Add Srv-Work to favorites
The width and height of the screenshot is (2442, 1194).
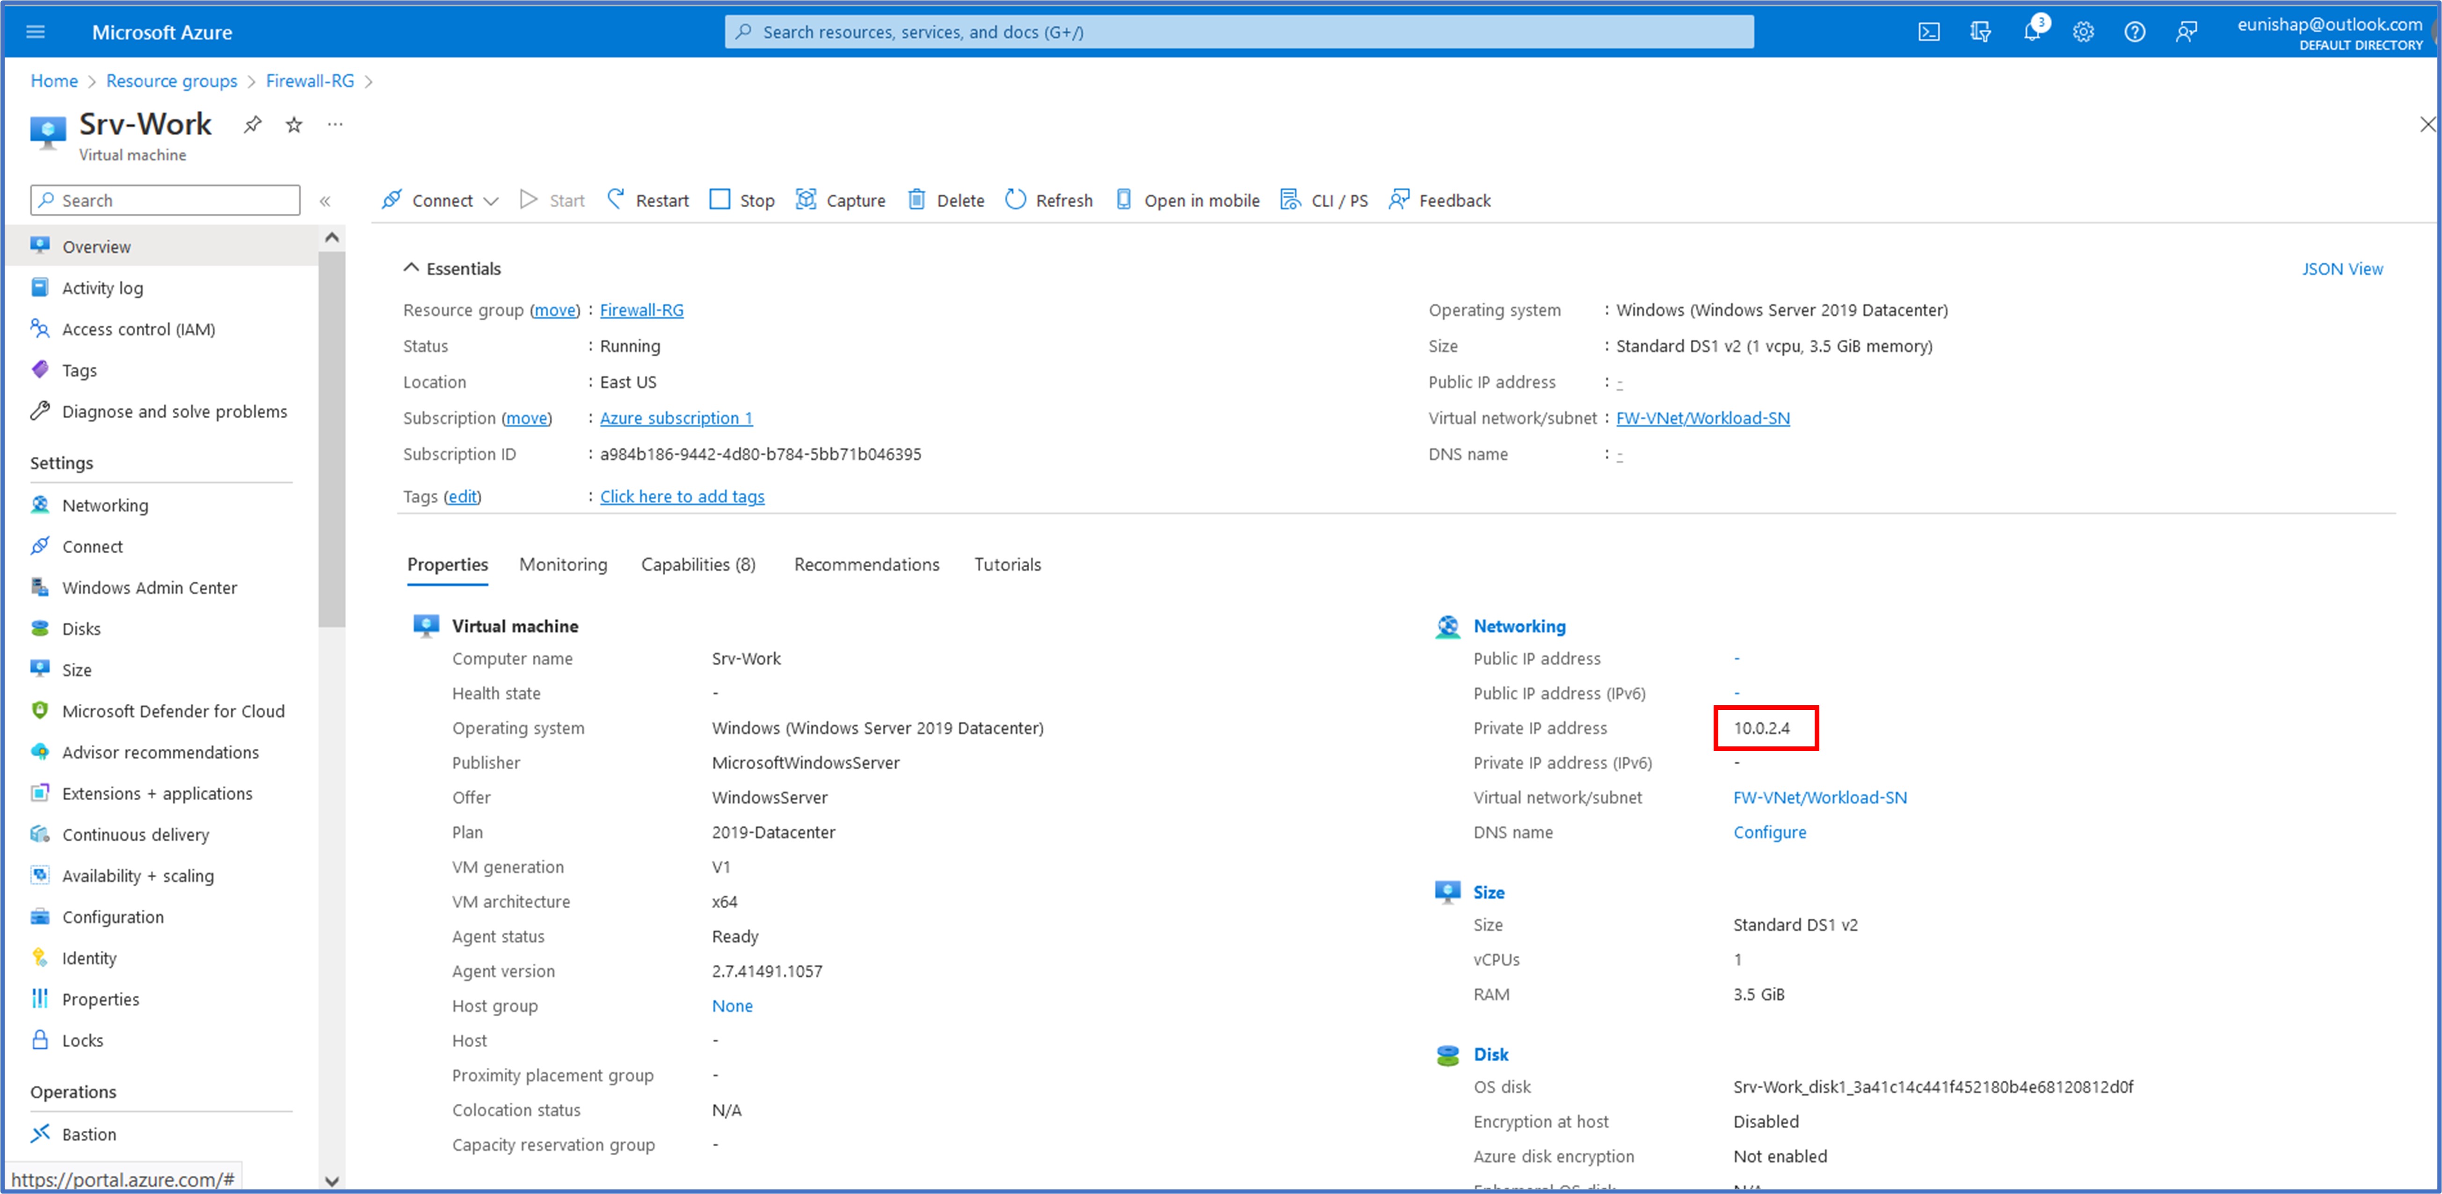pos(293,124)
